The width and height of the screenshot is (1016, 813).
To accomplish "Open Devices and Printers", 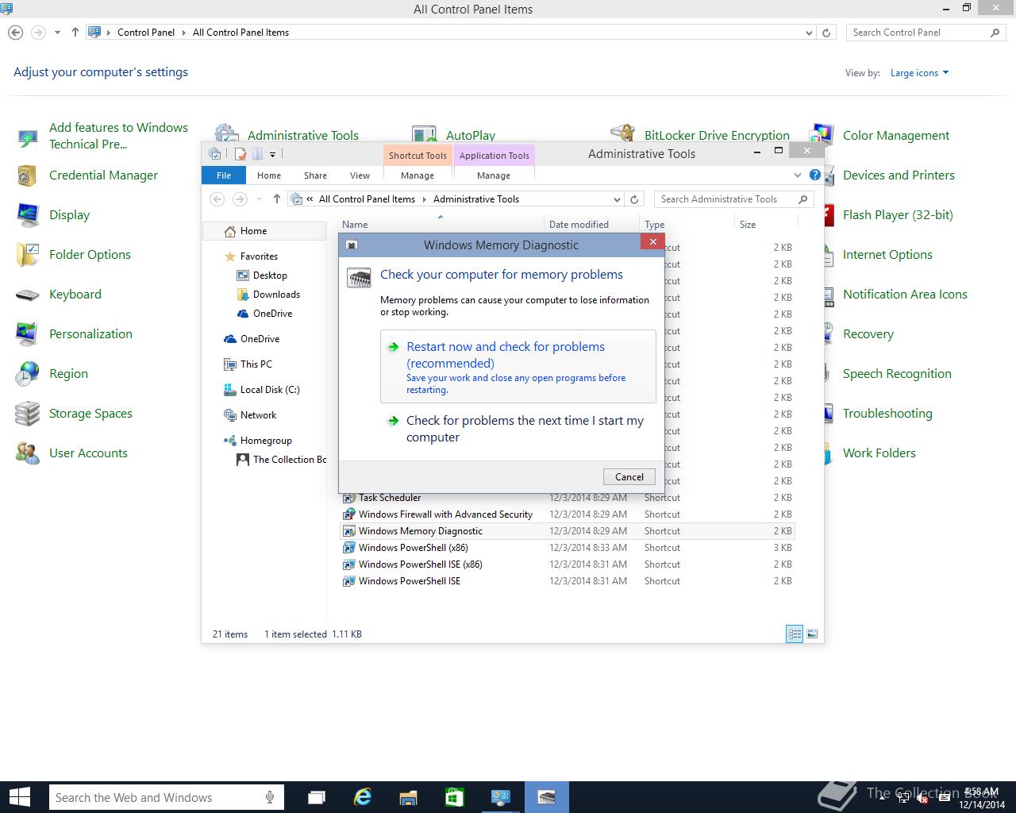I will [899, 175].
